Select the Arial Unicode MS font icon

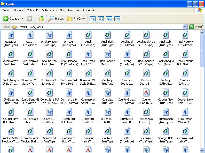69,54
